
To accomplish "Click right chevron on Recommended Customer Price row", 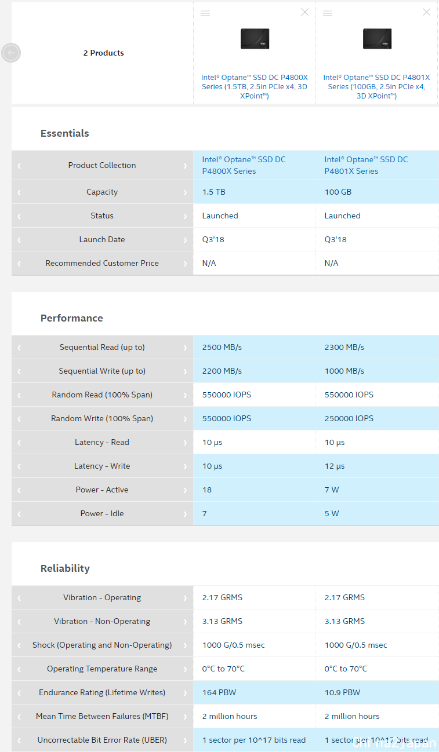I will point(185,264).
